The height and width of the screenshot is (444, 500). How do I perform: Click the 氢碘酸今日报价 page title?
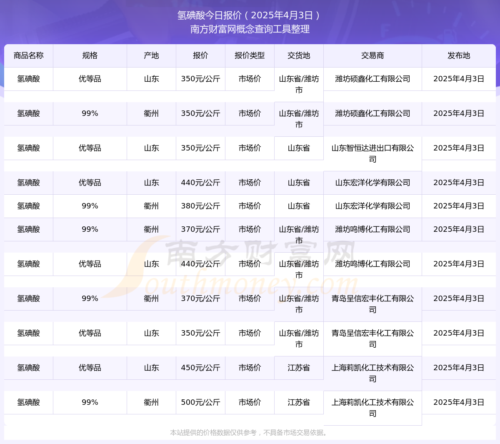[250, 15]
